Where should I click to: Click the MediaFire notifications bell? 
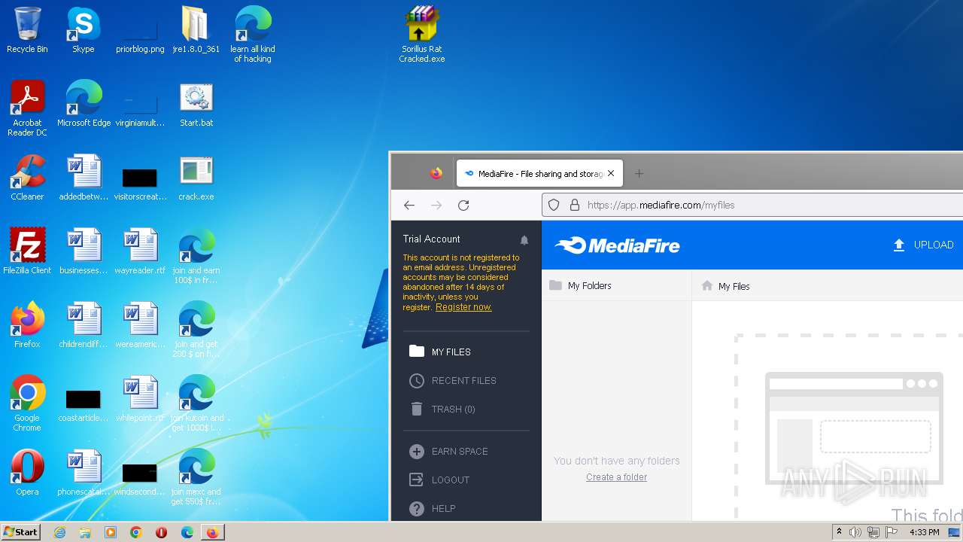(x=524, y=239)
